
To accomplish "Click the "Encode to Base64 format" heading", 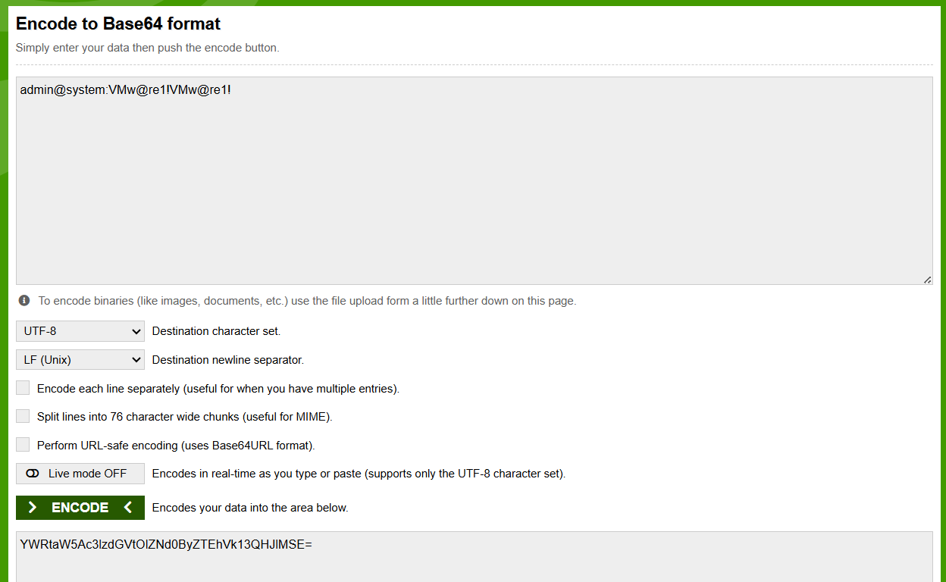I will coord(118,23).
